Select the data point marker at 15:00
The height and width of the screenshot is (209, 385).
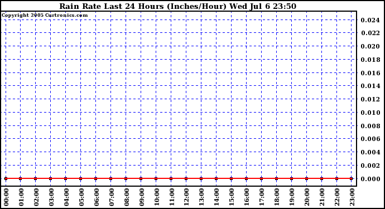pyautogui.click(x=232, y=178)
